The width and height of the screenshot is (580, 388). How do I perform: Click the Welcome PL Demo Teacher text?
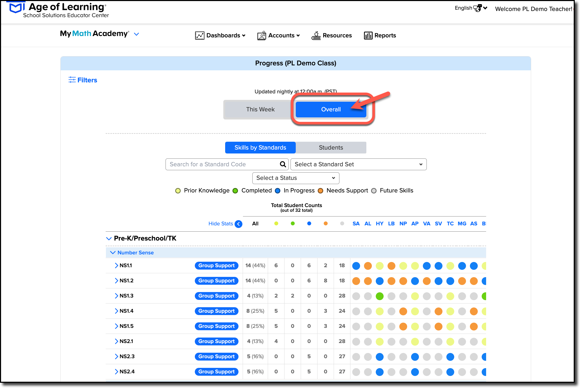pyautogui.click(x=533, y=9)
